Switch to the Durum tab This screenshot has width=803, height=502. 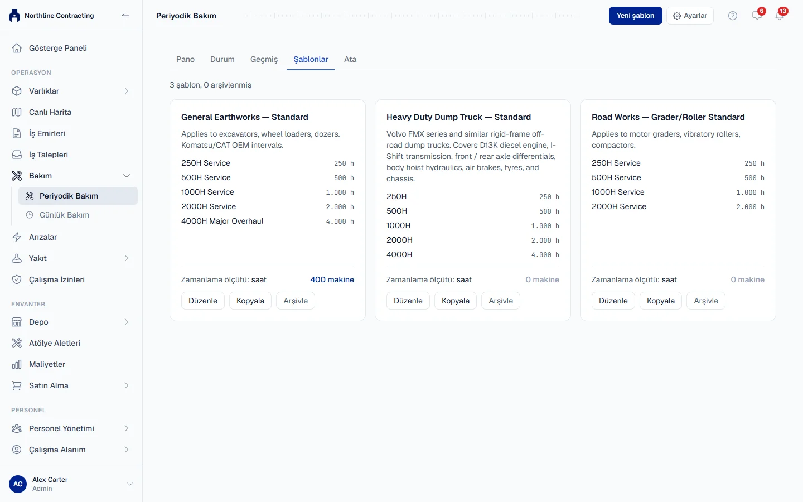222,59
